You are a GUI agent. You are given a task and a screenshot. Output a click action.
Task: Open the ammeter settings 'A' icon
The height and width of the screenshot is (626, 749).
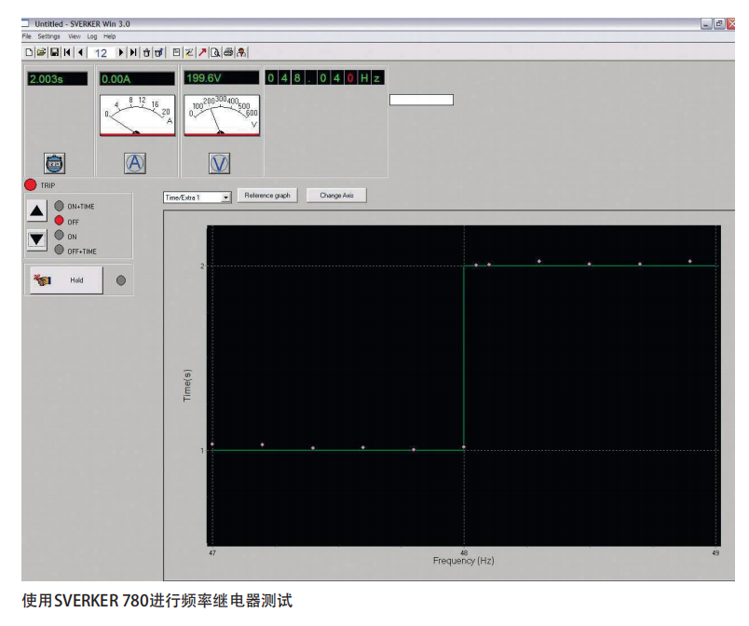[x=135, y=163]
